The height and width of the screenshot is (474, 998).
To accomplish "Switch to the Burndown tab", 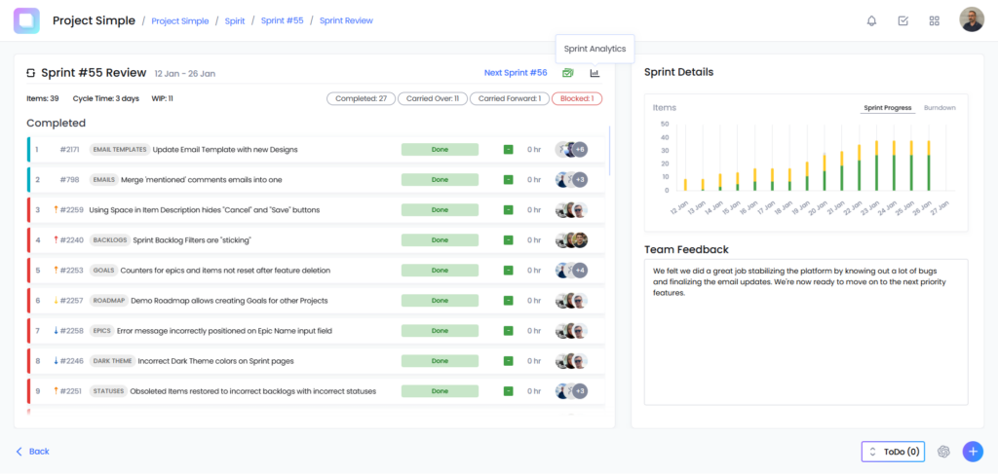I will click(940, 108).
